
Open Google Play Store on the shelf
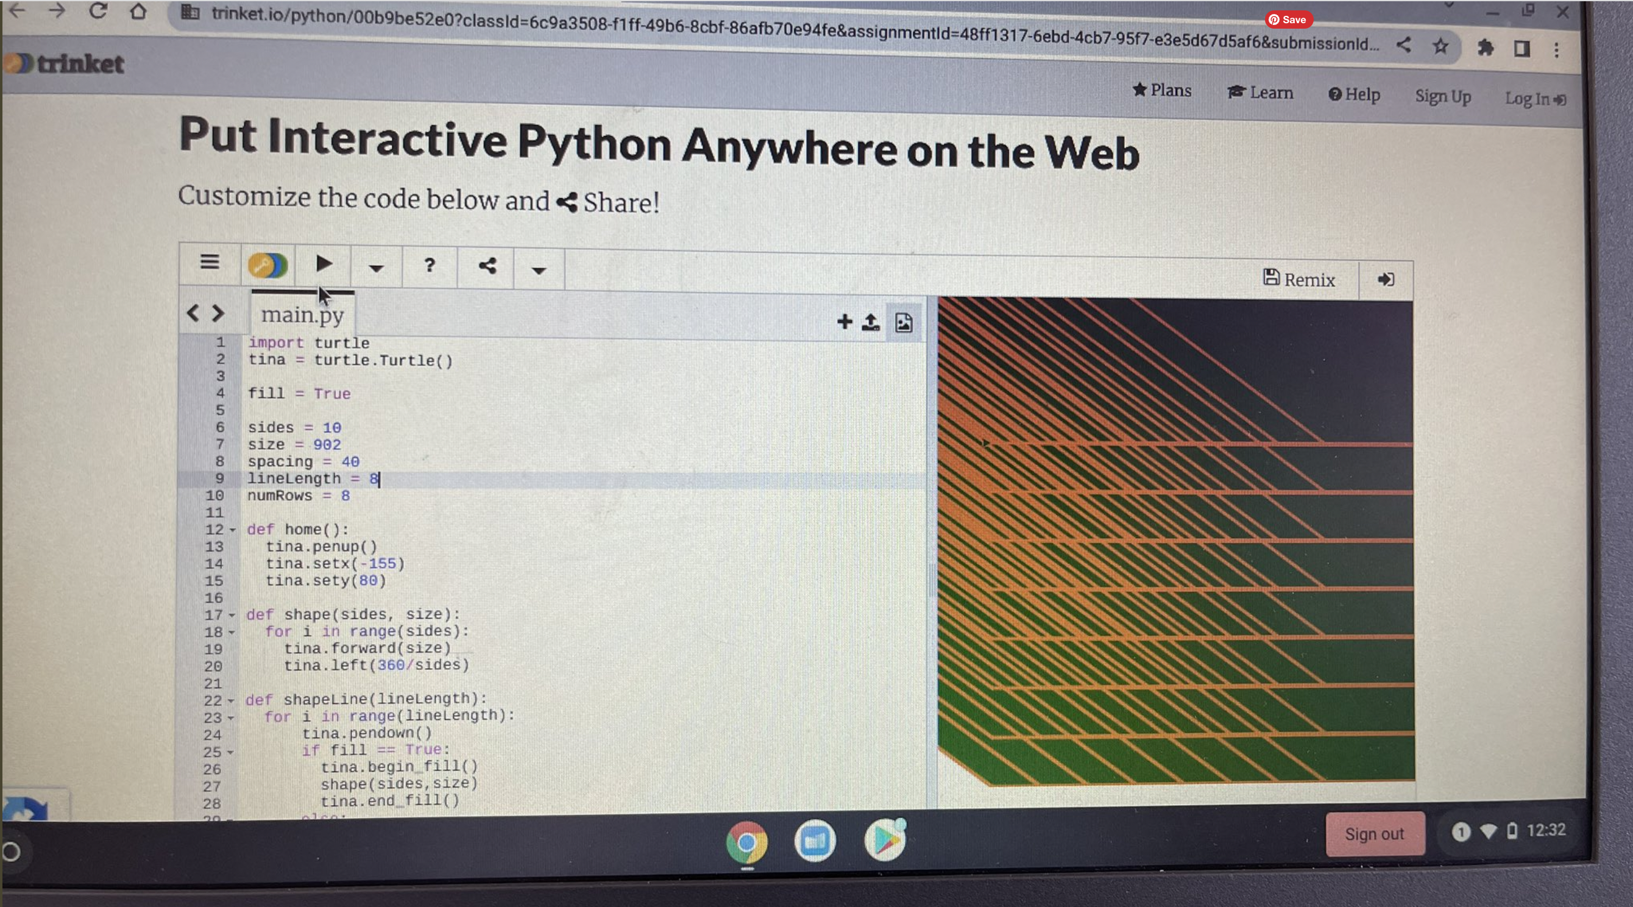885,840
